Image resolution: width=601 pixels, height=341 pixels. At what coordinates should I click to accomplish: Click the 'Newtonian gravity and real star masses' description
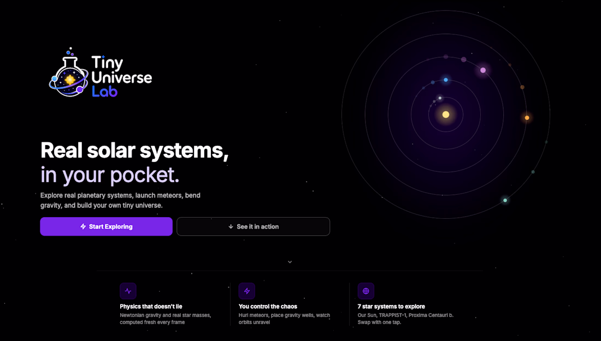165,319
